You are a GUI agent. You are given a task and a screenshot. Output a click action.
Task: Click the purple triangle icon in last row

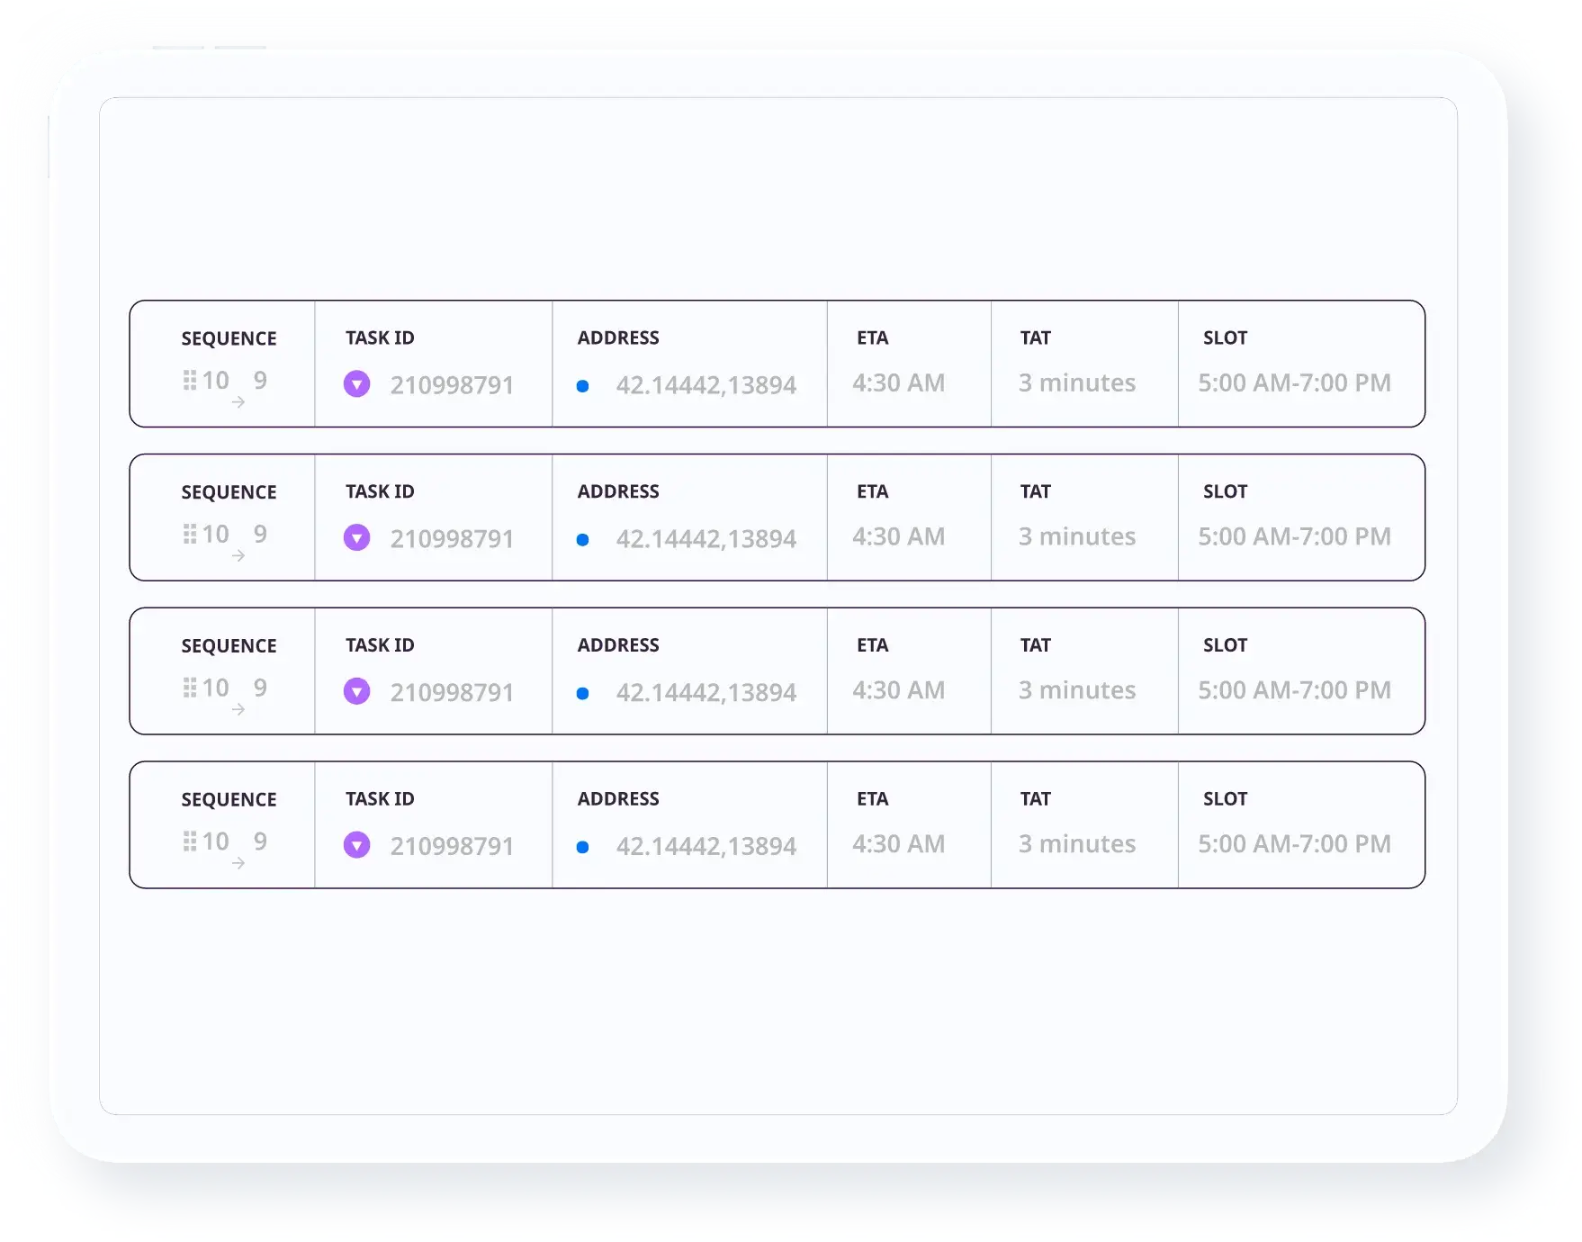pyautogui.click(x=357, y=846)
